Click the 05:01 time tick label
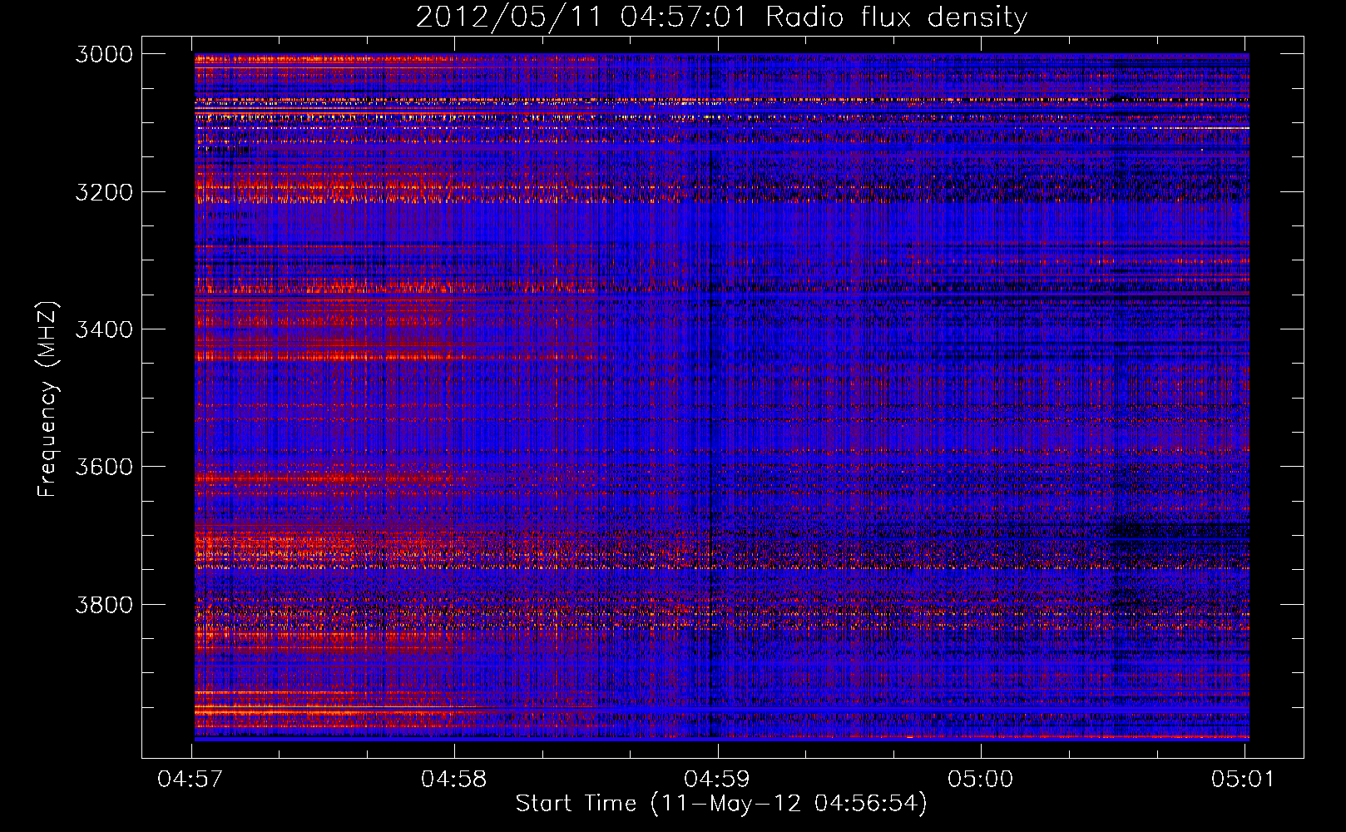Image resolution: width=1346 pixels, height=832 pixels. [x=1243, y=780]
